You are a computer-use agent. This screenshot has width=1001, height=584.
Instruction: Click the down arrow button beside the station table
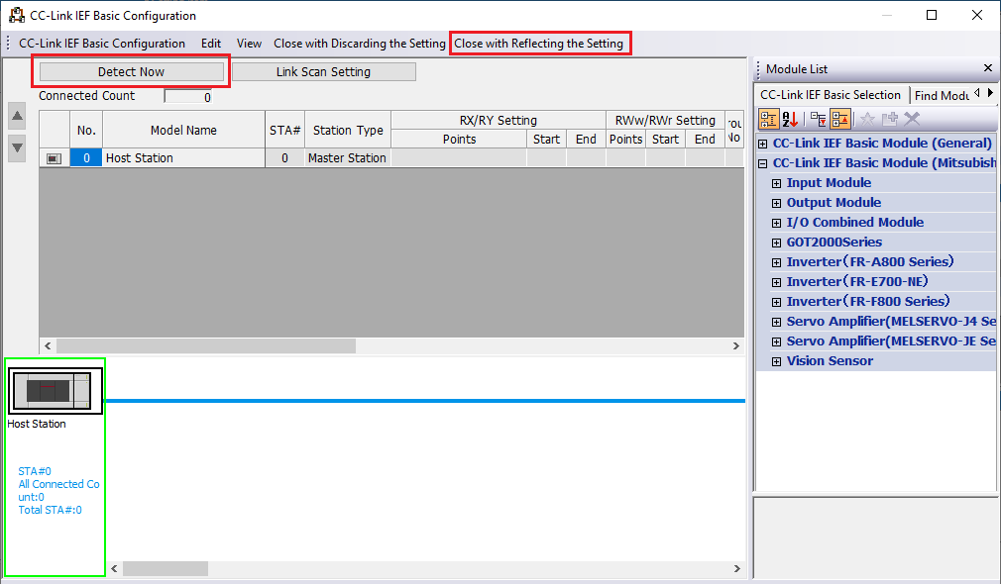[17, 147]
